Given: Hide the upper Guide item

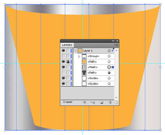Looking at the screenshot, I should coord(63,78).
